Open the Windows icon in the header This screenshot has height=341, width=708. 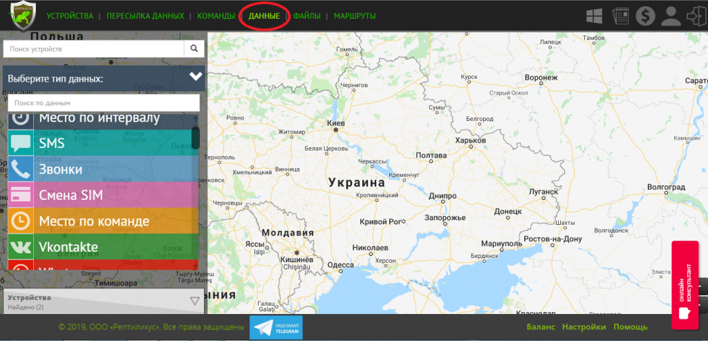(595, 17)
